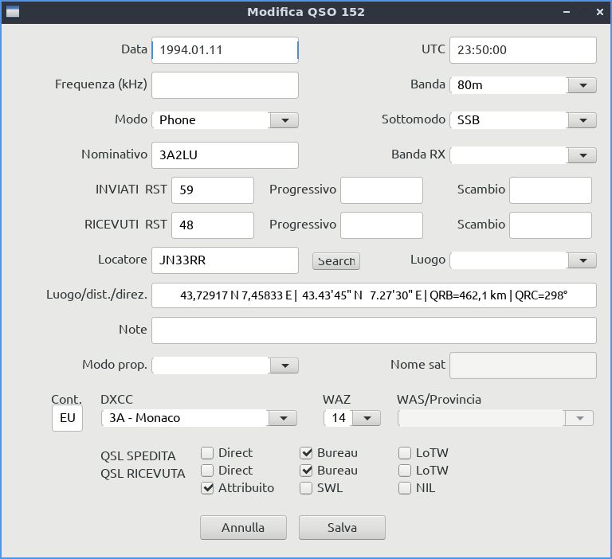Click the Nome sat field

(523, 365)
